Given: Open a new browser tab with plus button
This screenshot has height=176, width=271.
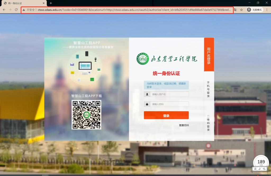Looking at the screenshot, I should tap(51, 3).
